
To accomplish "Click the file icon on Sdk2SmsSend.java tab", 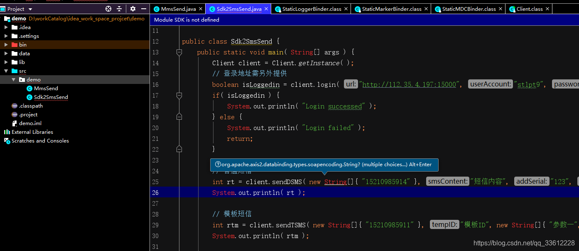I will click(x=213, y=8).
